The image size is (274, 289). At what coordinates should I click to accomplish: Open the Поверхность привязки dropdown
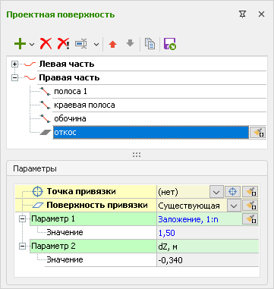tap(234, 206)
